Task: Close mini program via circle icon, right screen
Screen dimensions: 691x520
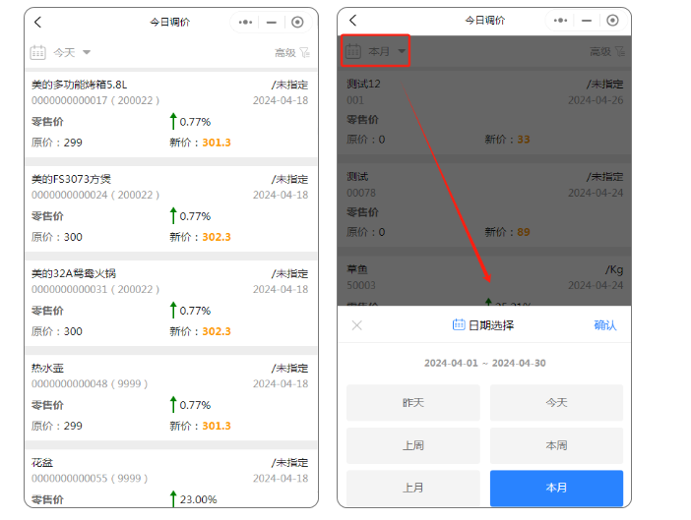Action: 612,21
